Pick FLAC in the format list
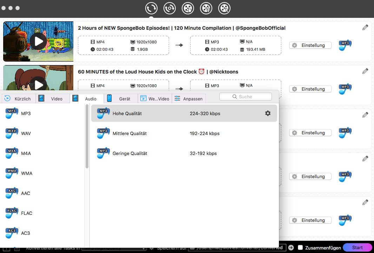This screenshot has height=253, width=374. click(x=42, y=213)
